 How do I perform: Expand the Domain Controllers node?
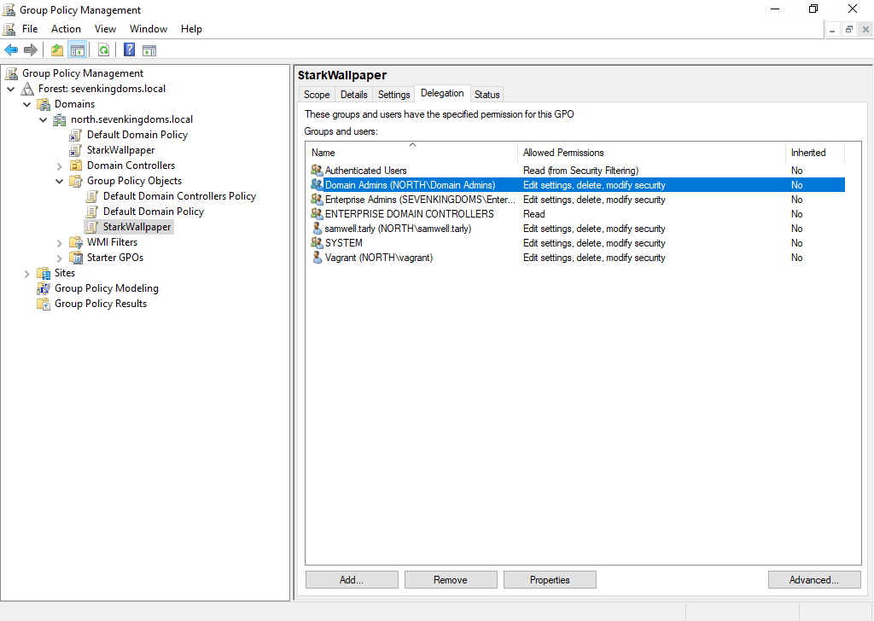(60, 165)
